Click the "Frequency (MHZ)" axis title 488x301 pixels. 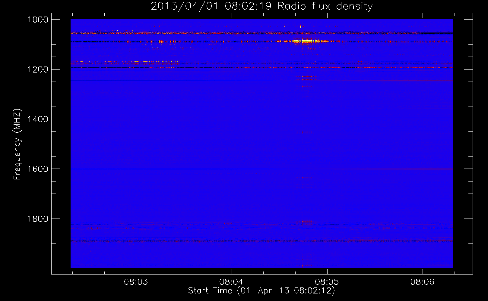click(17, 144)
